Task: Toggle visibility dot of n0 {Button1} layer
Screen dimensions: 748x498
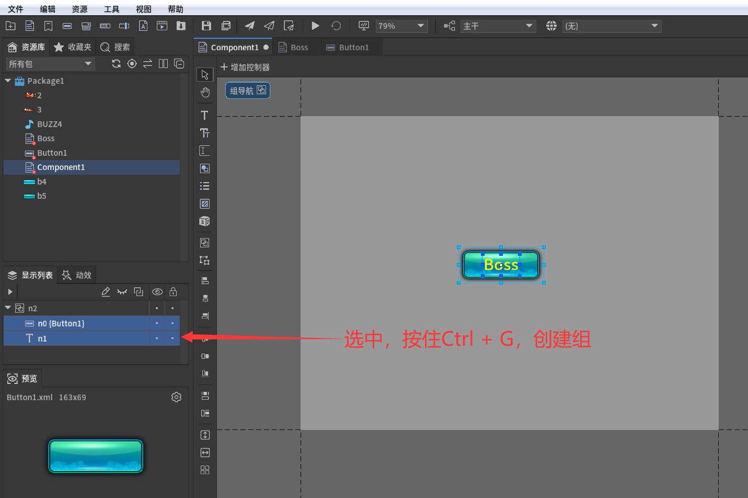Action: pyautogui.click(x=156, y=323)
